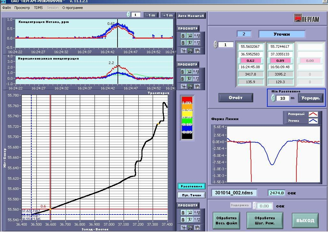
Task: Open zoom tool dropdown in normalized concentration palette
Action: coord(190,86)
